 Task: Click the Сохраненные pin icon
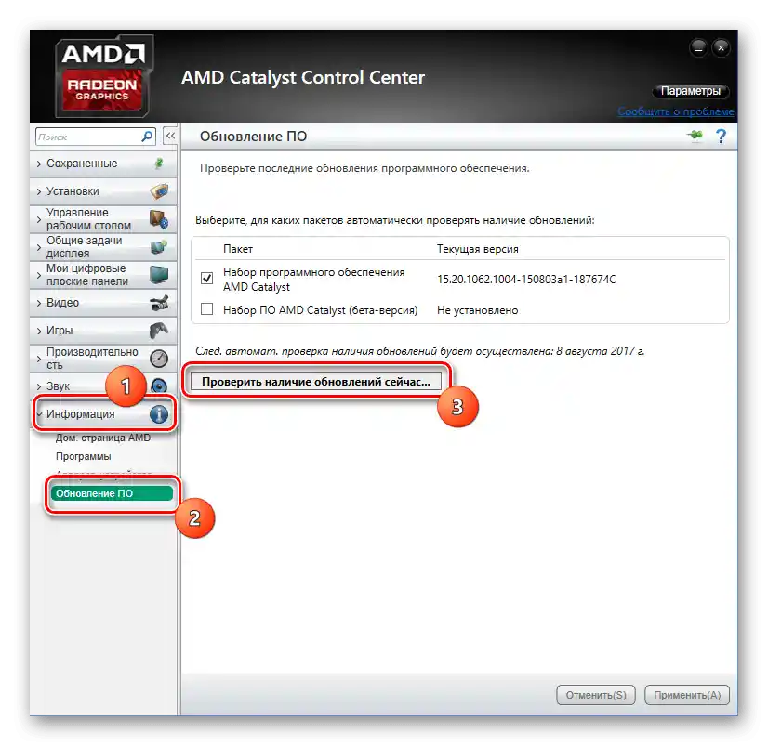pos(159,163)
